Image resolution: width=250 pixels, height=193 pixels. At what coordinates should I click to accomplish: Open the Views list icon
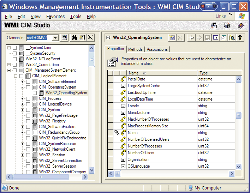215,38
